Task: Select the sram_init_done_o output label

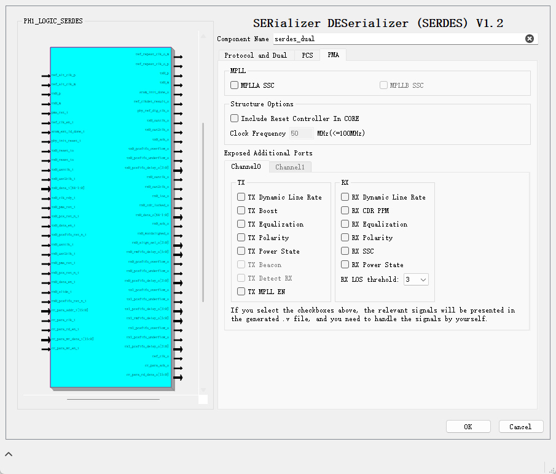Action: coord(154,92)
